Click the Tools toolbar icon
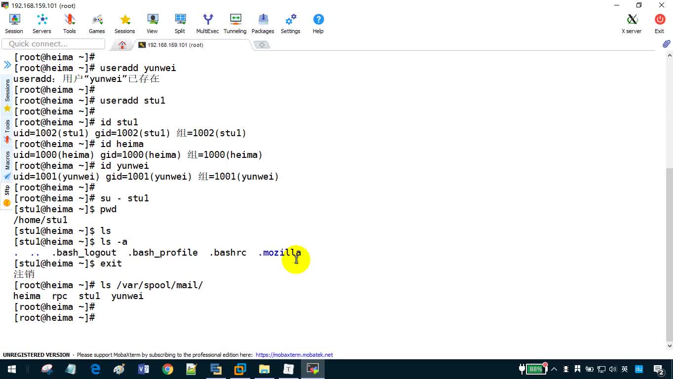This screenshot has width=673, height=379. tap(70, 23)
